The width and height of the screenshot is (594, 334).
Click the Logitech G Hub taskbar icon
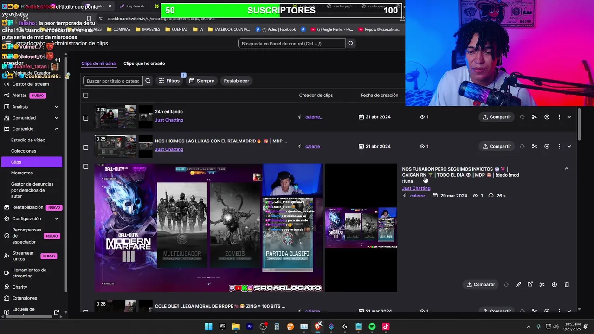pos(345,327)
